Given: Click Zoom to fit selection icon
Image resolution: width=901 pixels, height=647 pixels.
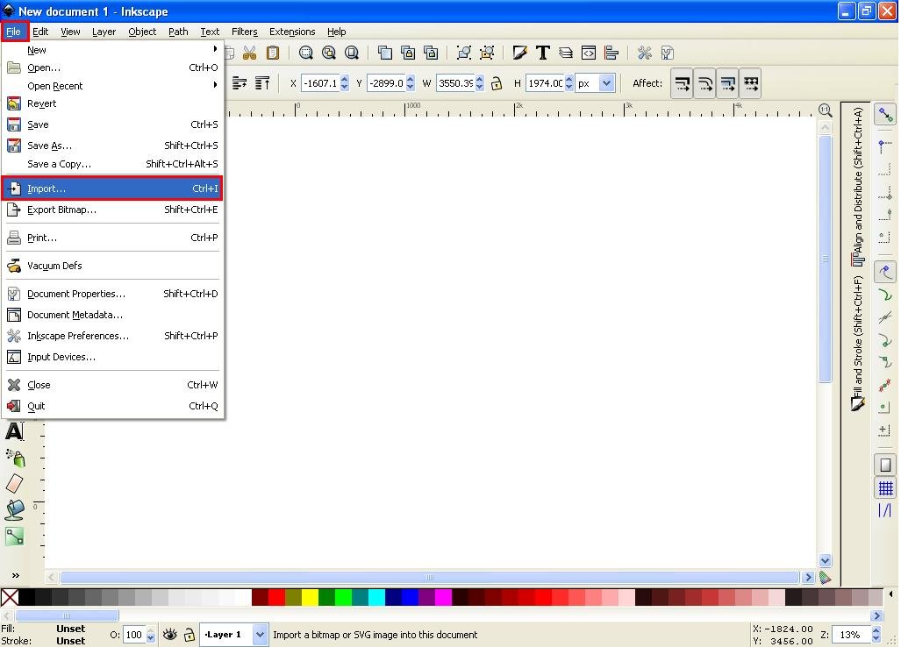Looking at the screenshot, I should point(305,53).
